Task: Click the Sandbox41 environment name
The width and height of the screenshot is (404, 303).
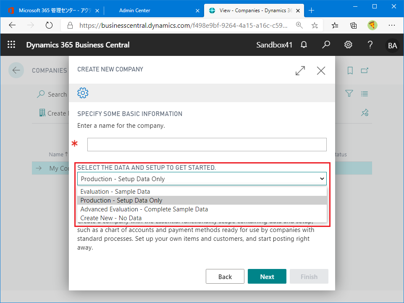Action: click(274, 45)
